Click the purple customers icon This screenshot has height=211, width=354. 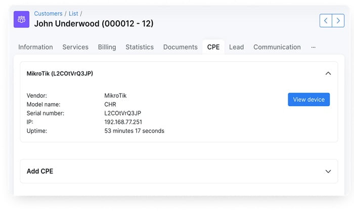(21, 20)
